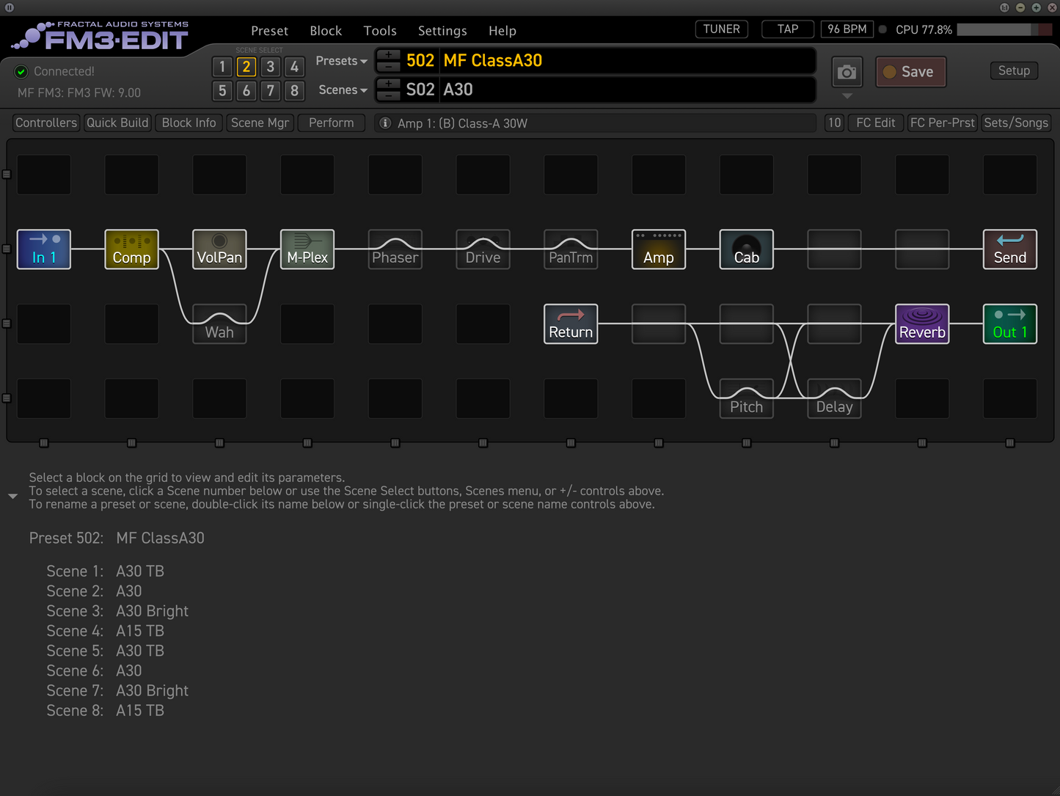1060x796 pixels.
Task: Select the purple Reverb block
Action: pyautogui.click(x=922, y=324)
